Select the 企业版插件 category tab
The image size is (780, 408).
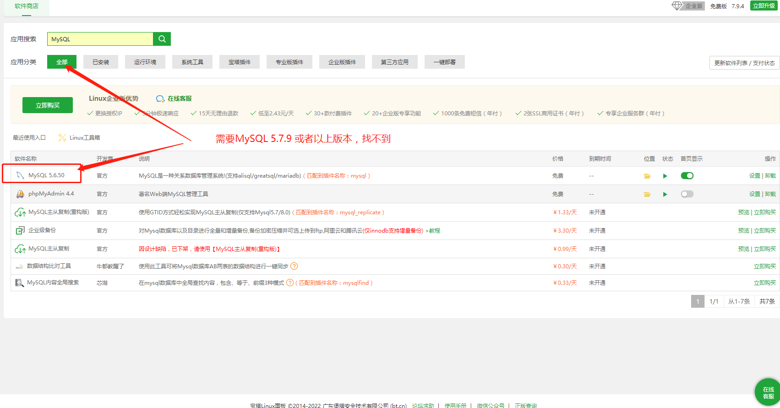click(x=342, y=62)
